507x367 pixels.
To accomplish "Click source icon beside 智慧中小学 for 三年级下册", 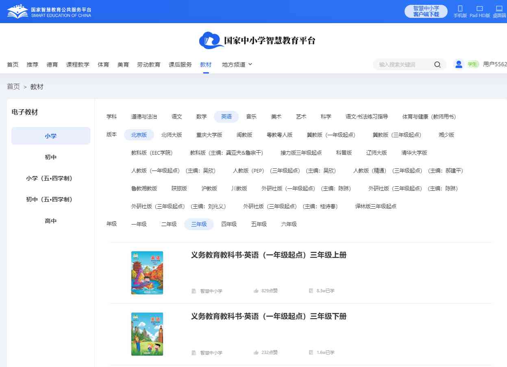I will point(194,352).
